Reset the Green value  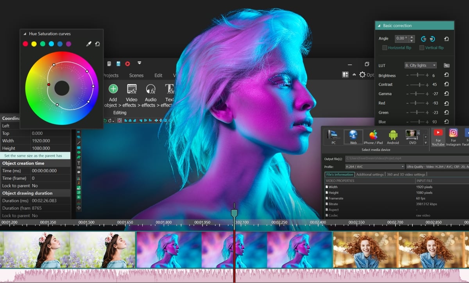tap(446, 113)
